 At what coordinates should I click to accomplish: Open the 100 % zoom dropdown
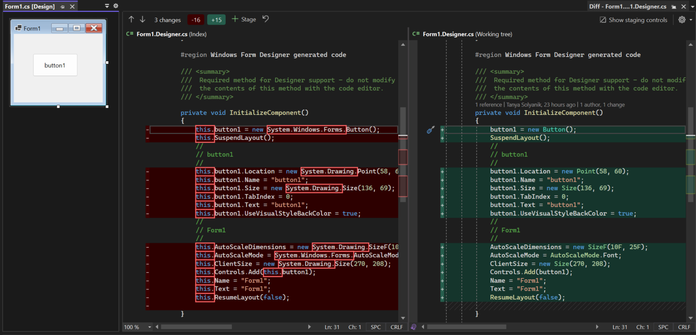click(150, 327)
